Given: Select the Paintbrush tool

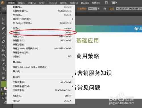Looking at the screenshot, I should tap(3, 37).
